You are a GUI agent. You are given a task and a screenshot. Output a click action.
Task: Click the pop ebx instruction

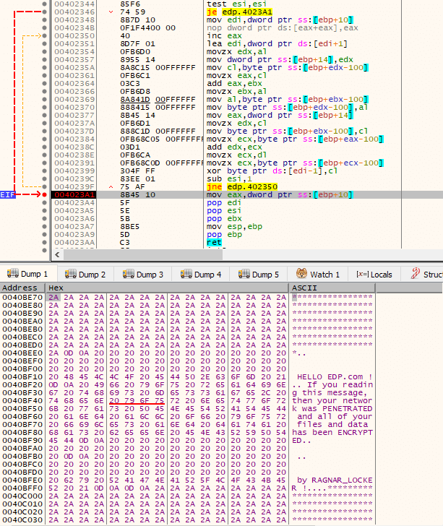coord(224,218)
